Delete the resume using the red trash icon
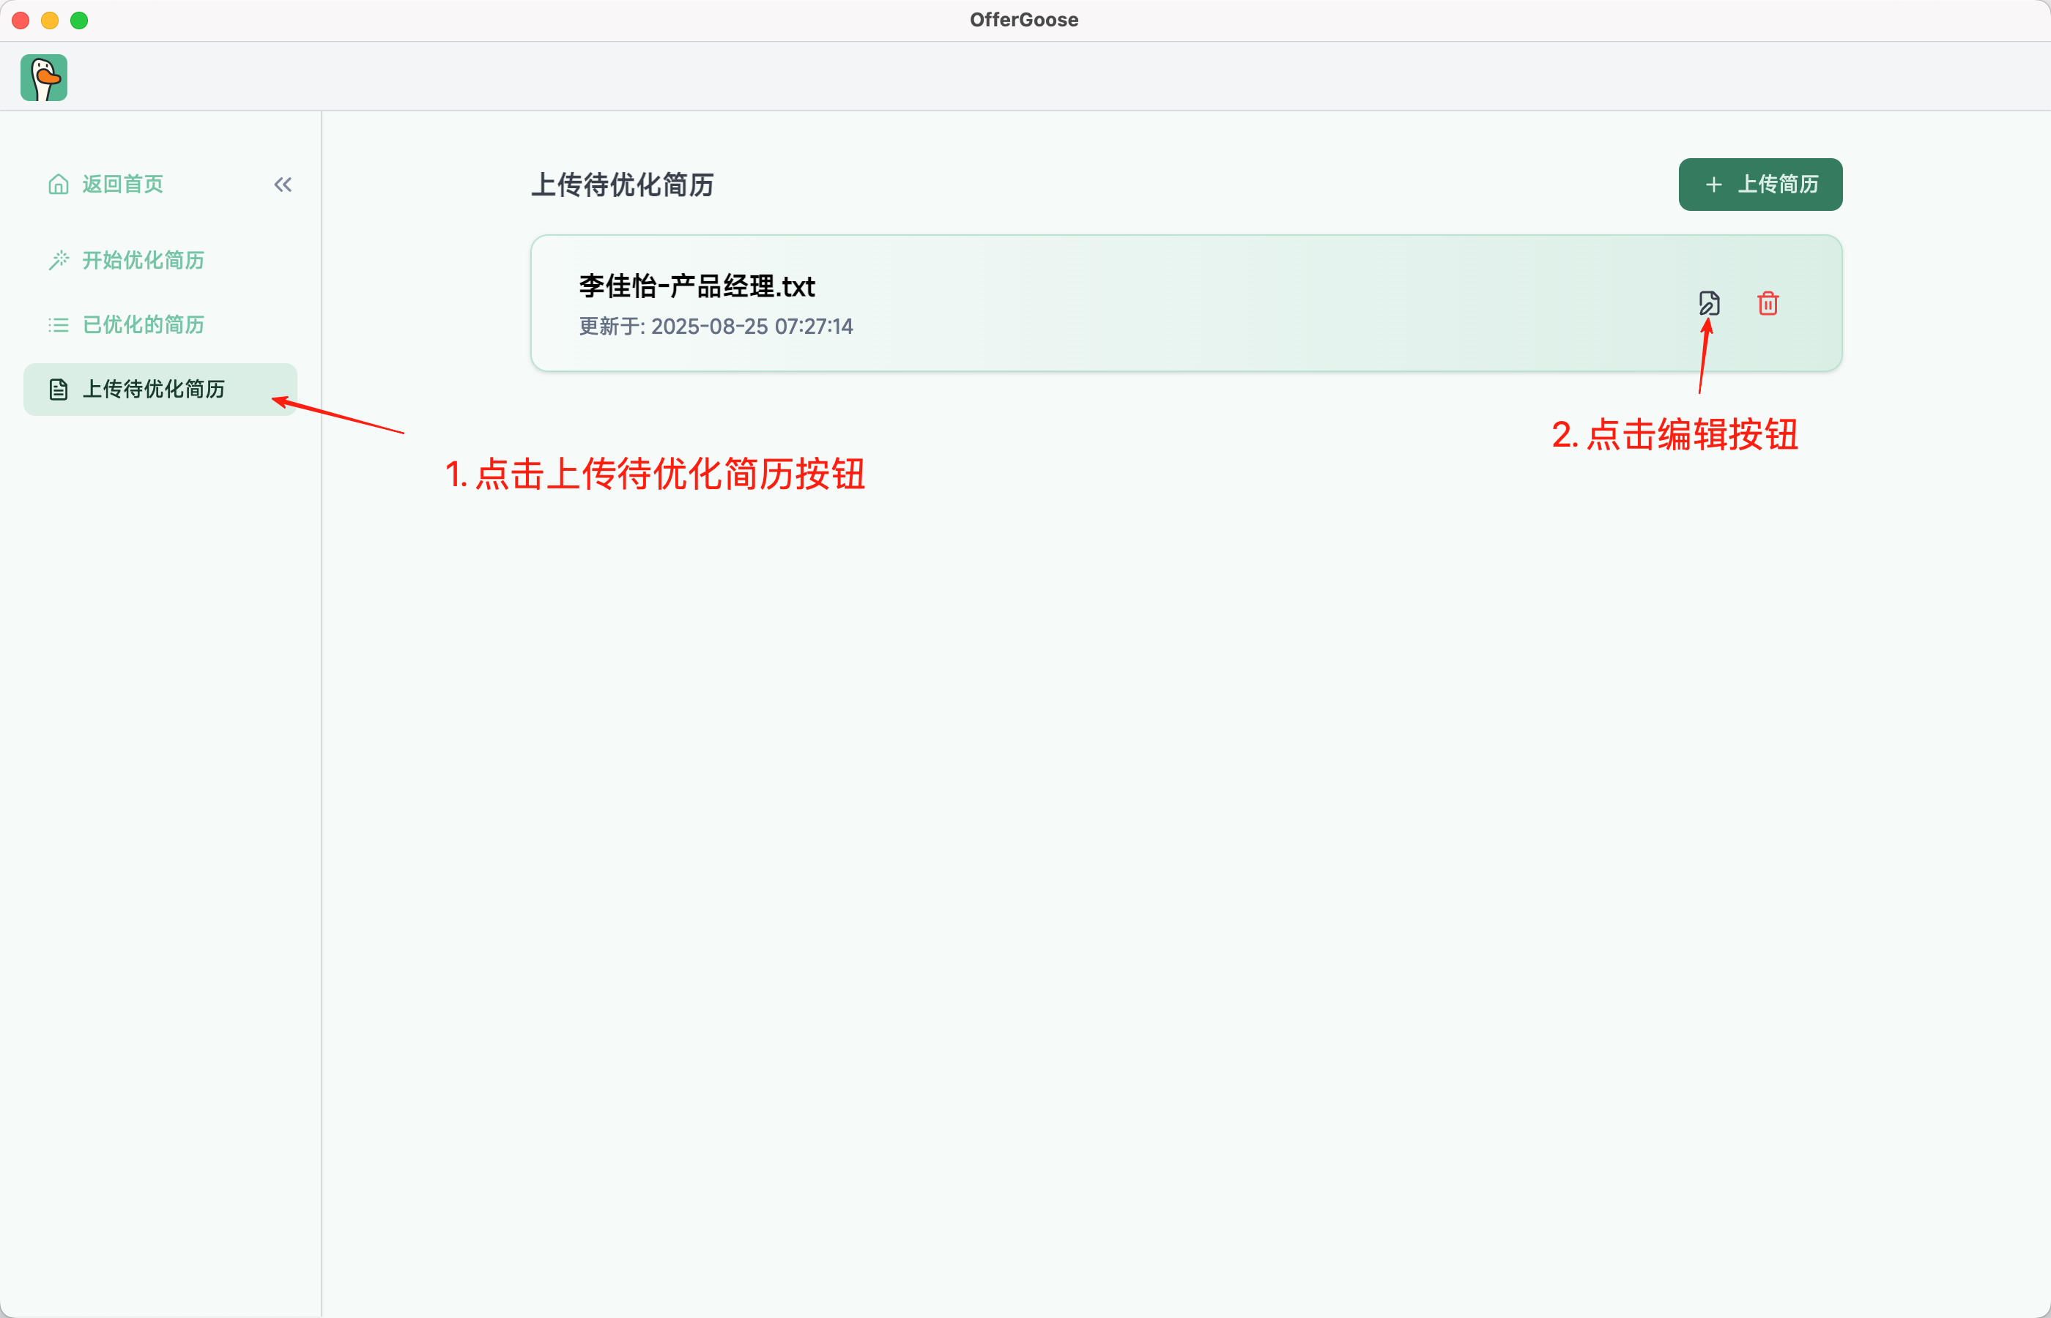Viewport: 2051px width, 1318px height. point(1768,303)
